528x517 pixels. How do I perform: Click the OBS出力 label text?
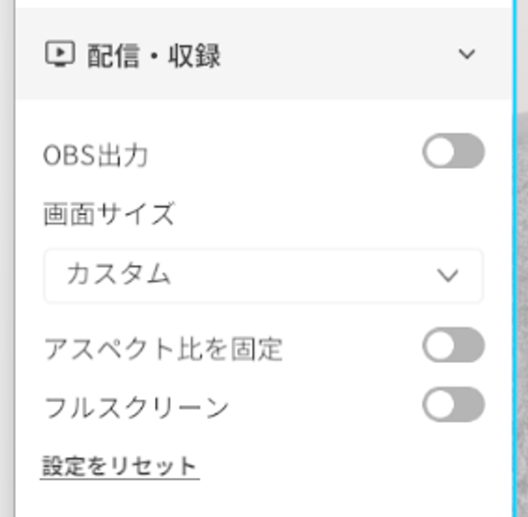point(96,156)
